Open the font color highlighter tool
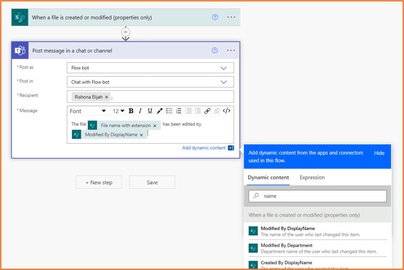404x270 pixels. pos(160,111)
